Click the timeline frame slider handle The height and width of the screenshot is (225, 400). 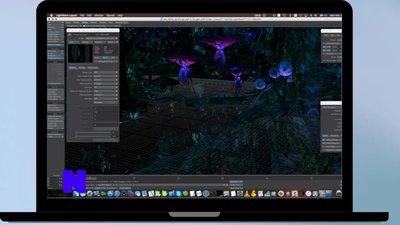click(90, 178)
